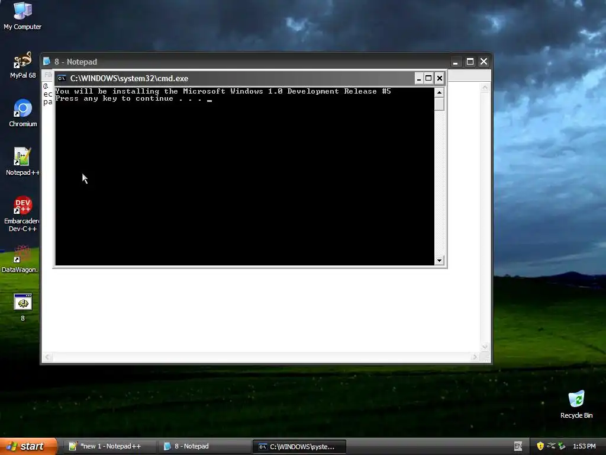
Task: Open the security shield tray icon
Action: (540, 447)
